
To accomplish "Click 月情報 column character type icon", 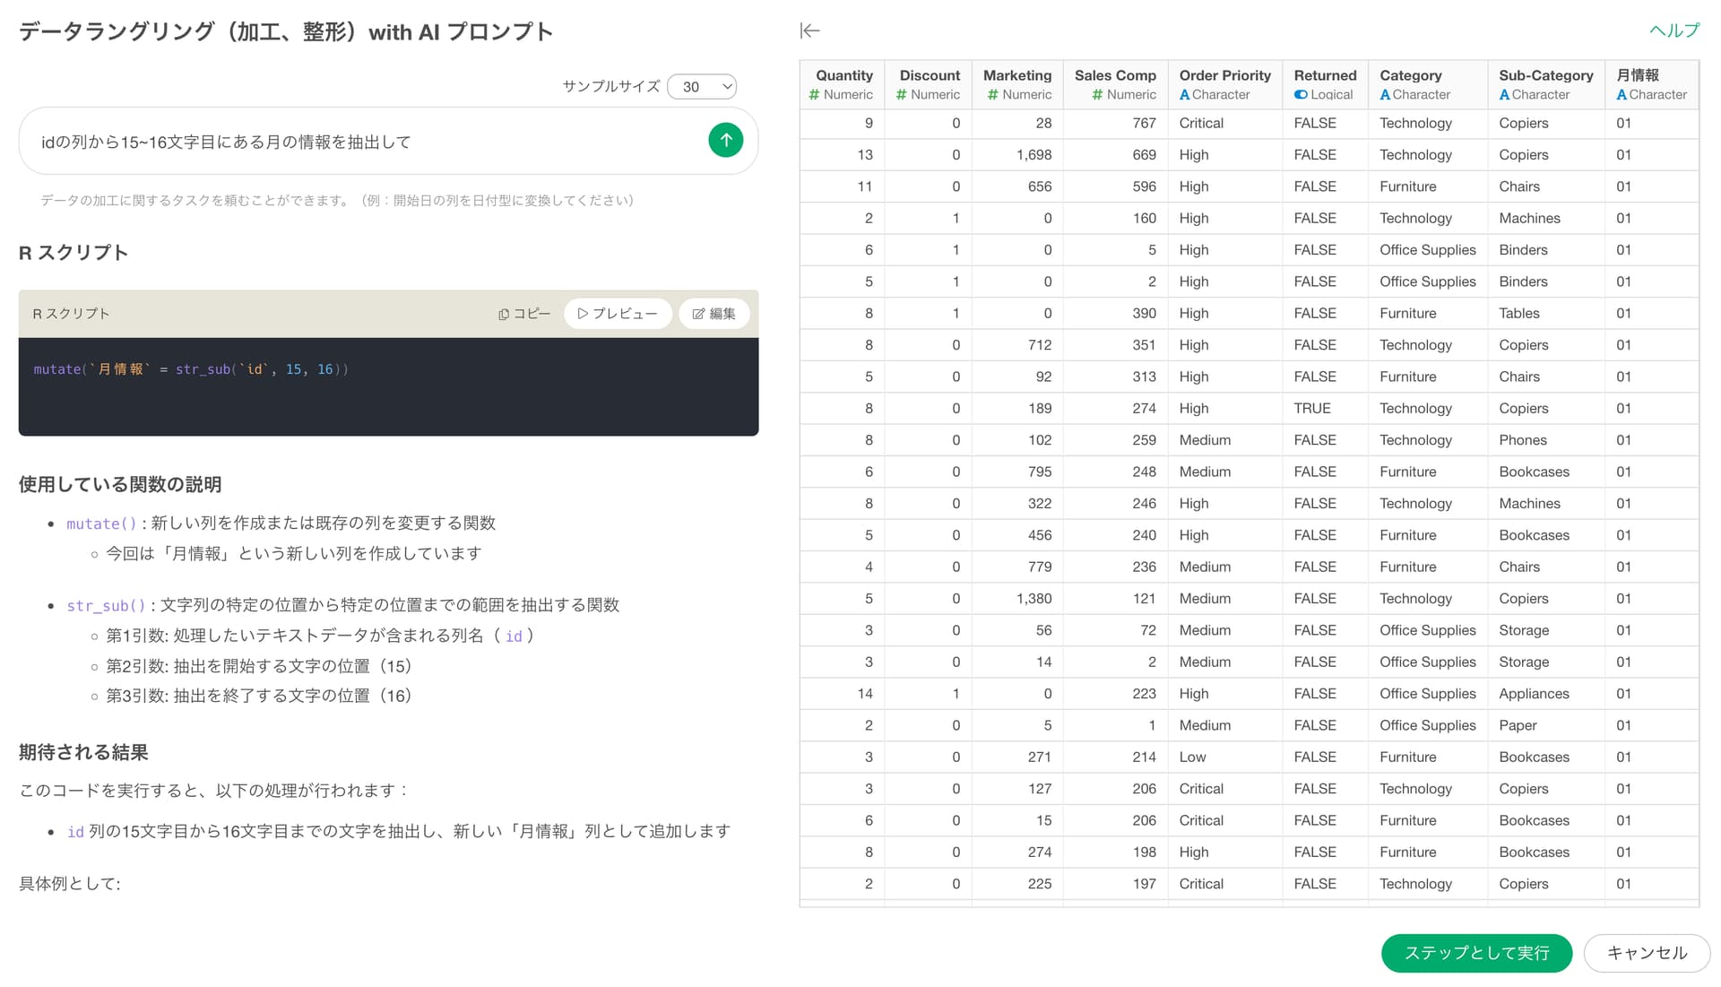I will 1622,95.
